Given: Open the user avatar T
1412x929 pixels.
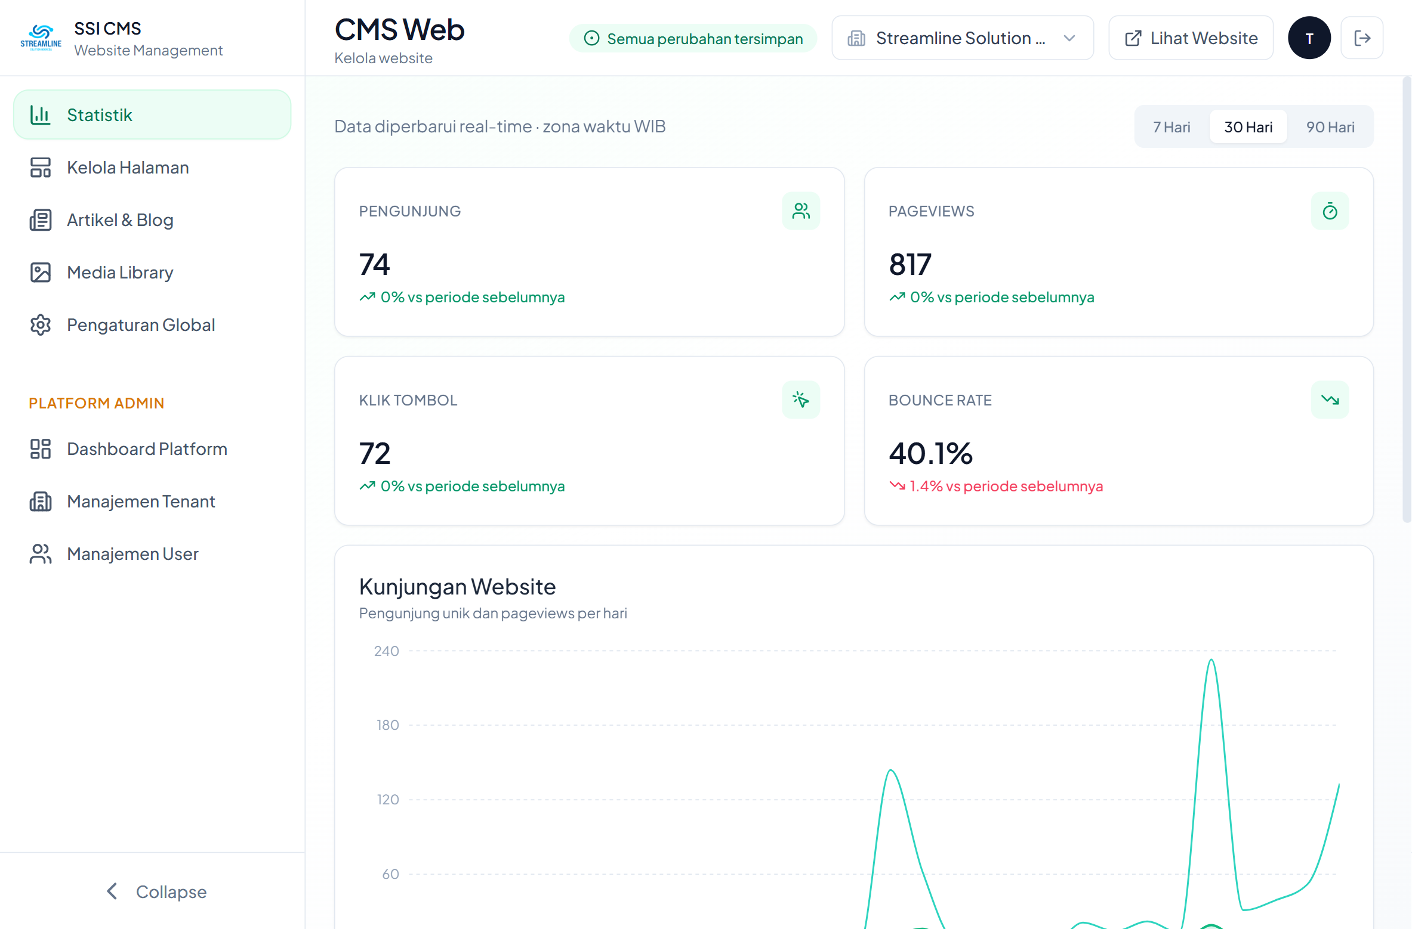Looking at the screenshot, I should 1309,38.
